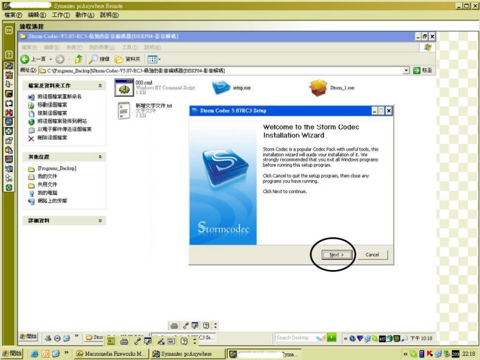Viewport: 480px width, 360px height.
Task: Click Symantec pcAnywhere taskbar button
Action: click(188, 354)
